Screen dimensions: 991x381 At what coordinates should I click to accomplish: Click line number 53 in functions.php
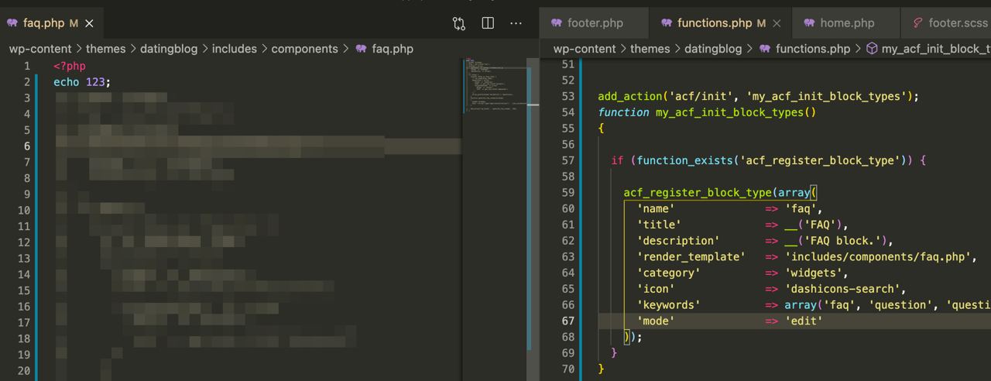pyautogui.click(x=568, y=97)
